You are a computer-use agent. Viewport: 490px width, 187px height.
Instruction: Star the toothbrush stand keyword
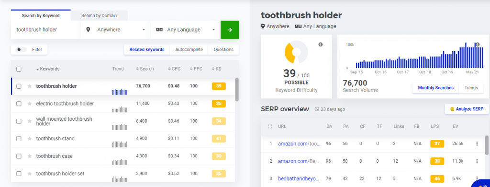(x=30, y=138)
